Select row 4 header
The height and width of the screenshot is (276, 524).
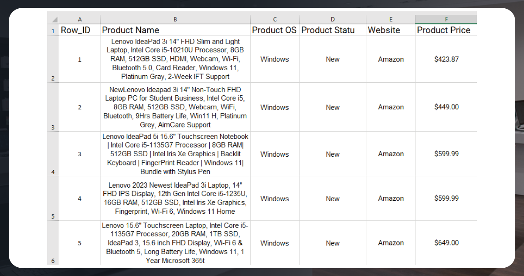(53, 154)
